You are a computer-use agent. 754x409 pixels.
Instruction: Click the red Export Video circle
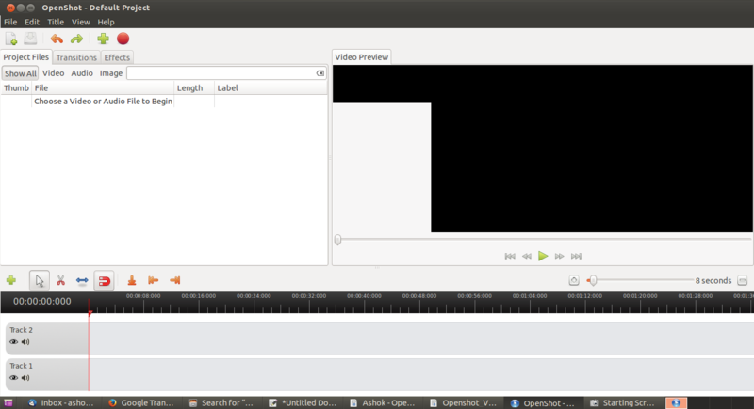click(x=123, y=39)
